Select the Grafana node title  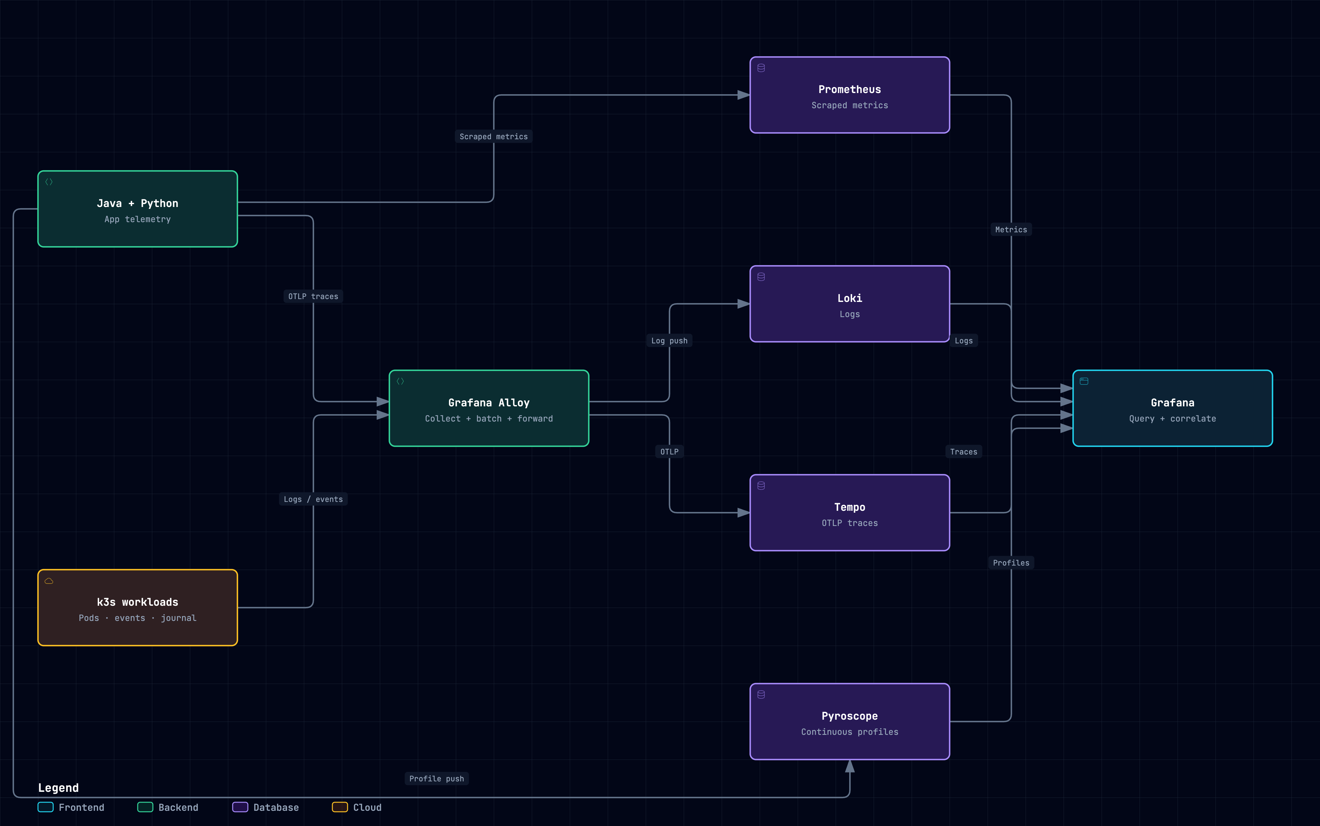tap(1172, 403)
